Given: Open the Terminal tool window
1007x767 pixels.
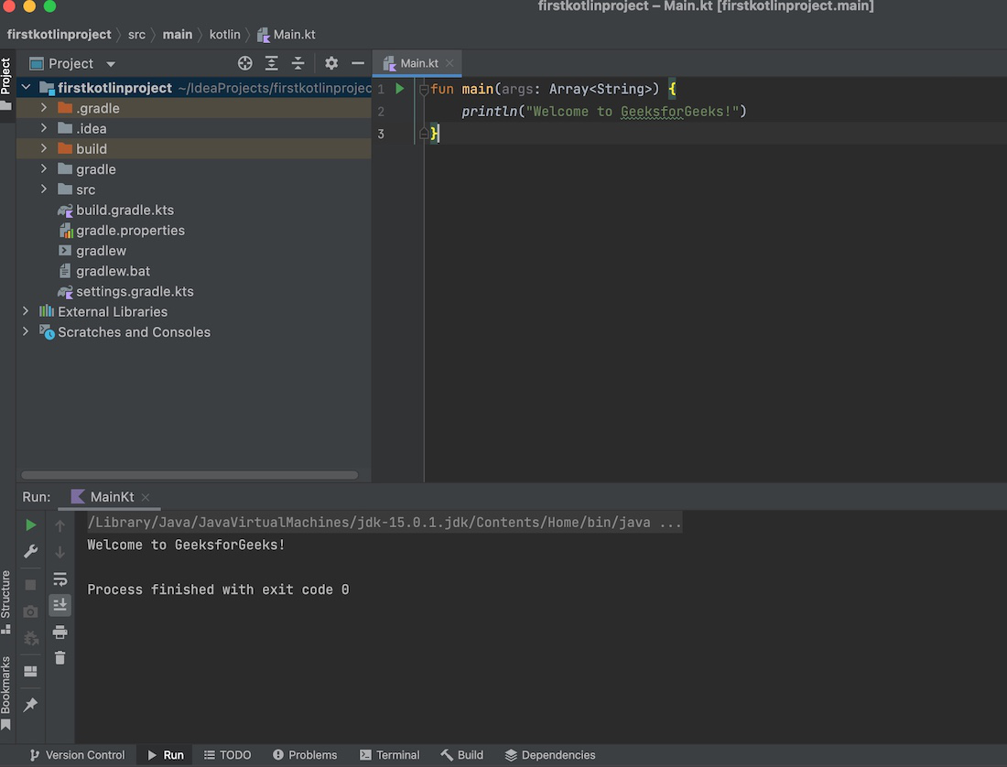Looking at the screenshot, I should click(x=390, y=755).
